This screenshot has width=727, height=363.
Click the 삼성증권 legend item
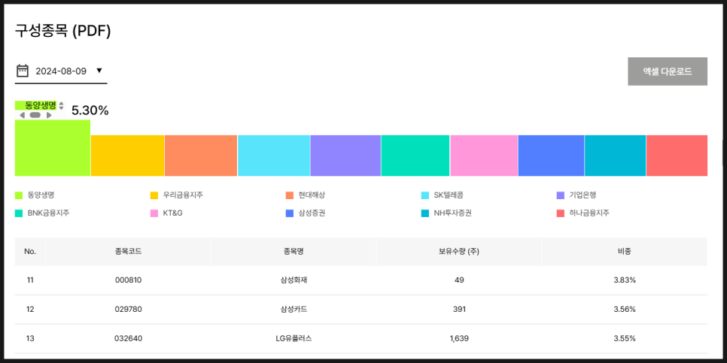point(311,213)
